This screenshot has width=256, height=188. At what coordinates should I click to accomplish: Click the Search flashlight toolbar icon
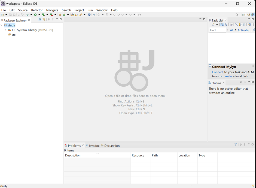(81, 15)
